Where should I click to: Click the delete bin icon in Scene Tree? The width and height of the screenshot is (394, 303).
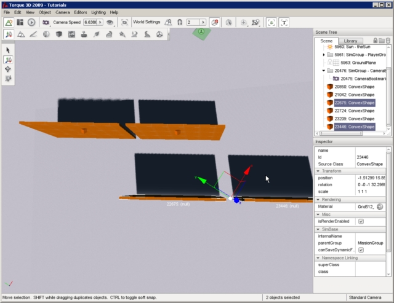[x=388, y=41]
